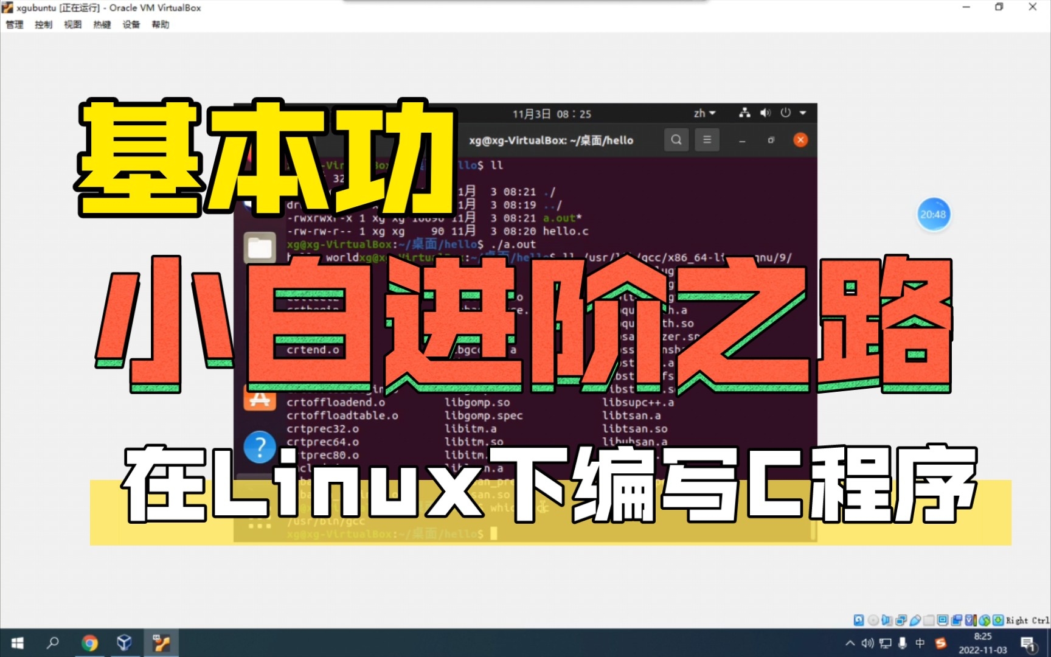Toggle the 中 IME language indicator
This screenshot has width=1051, height=657.
[920, 643]
